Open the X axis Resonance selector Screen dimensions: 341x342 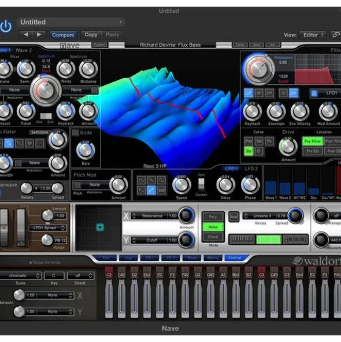pos(154,216)
